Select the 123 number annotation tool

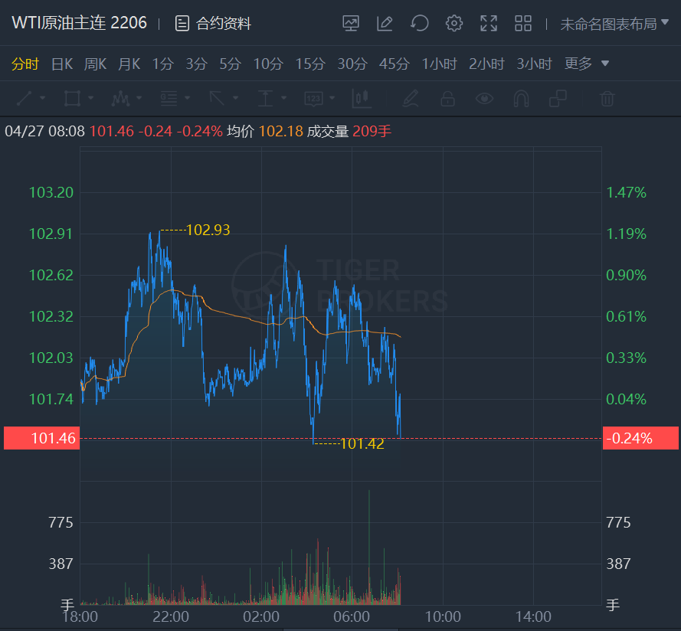pos(313,99)
